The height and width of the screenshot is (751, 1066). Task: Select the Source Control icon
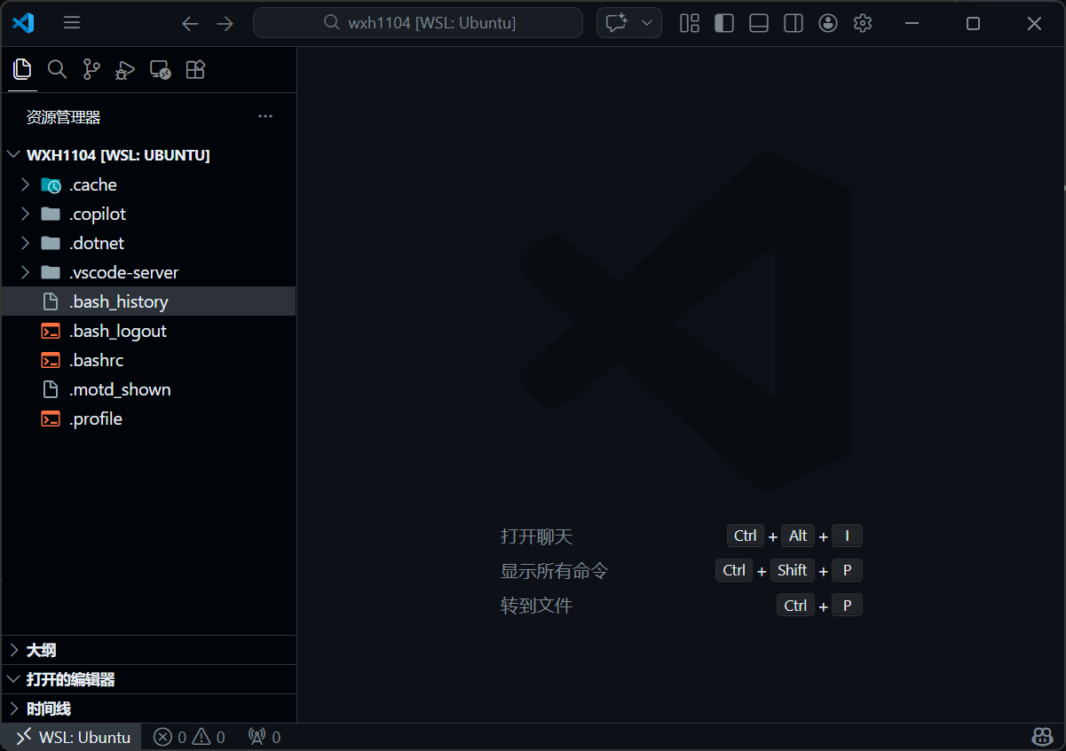[x=91, y=69]
